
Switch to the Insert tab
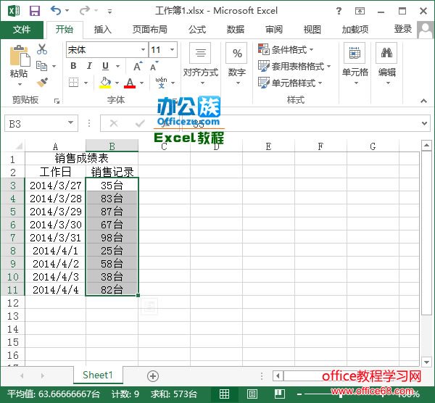coord(102,30)
